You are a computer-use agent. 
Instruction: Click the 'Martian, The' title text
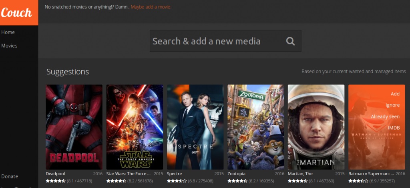(x=300, y=174)
